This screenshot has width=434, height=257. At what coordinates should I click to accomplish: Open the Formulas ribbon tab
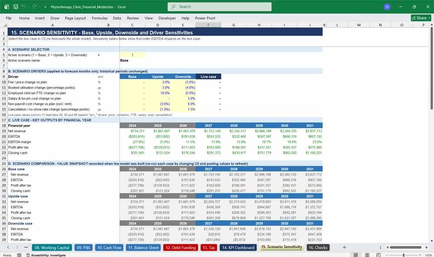point(100,18)
